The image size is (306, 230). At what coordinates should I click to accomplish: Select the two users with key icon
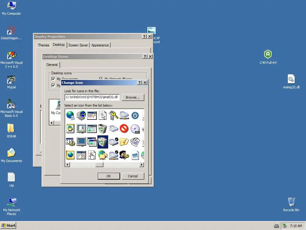point(124,155)
